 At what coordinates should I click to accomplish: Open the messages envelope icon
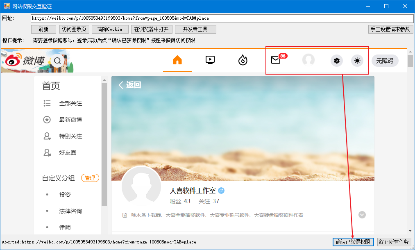coord(276,60)
